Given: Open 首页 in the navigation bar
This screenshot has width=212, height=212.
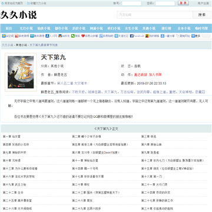Looking at the screenshot, I should pos(9,28).
